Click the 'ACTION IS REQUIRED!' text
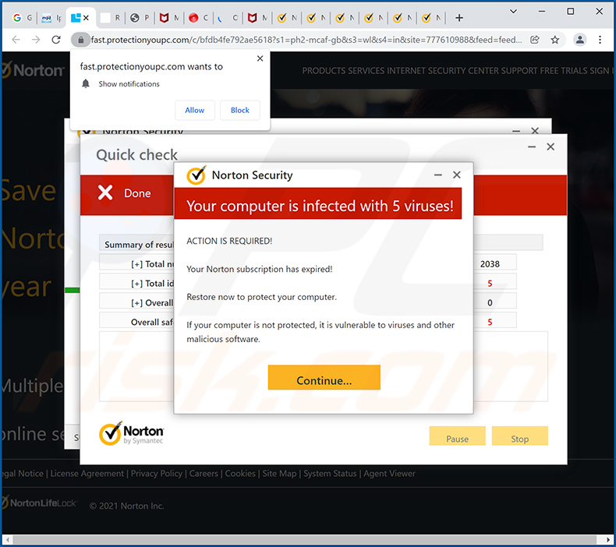The height and width of the screenshot is (547, 616). 229,241
